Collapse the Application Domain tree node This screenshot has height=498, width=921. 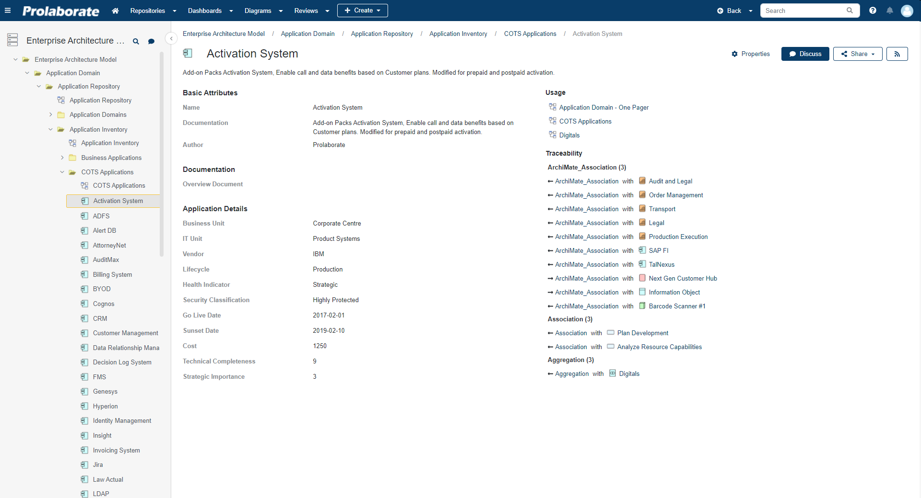tap(27, 73)
